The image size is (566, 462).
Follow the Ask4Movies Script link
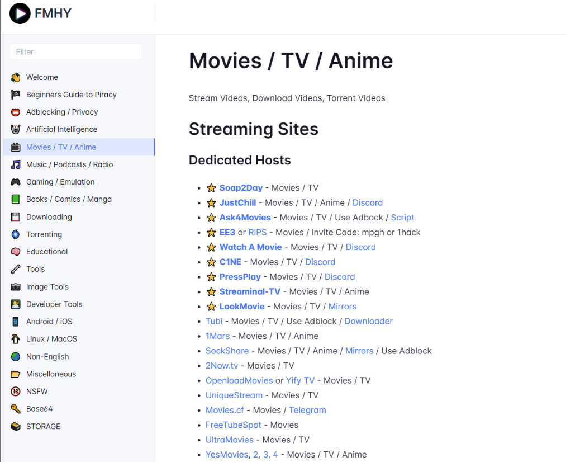click(x=402, y=218)
